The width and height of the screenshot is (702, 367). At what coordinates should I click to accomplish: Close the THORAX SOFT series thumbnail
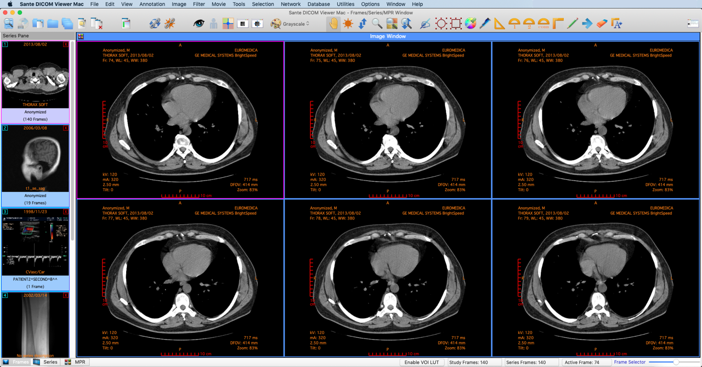click(x=66, y=44)
